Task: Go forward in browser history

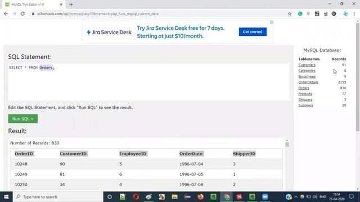Action: click(14, 13)
